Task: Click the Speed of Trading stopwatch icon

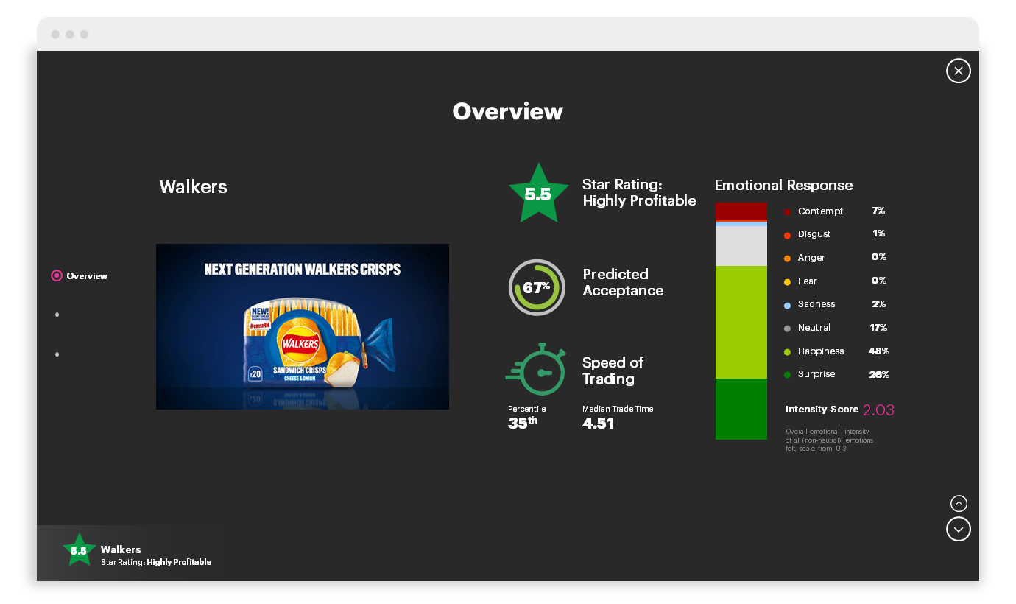Action: pyautogui.click(x=535, y=369)
